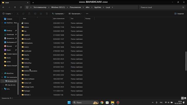Click the file list vertical scrollbar
Screen dimensions: 187x105
click(x=186, y=61)
